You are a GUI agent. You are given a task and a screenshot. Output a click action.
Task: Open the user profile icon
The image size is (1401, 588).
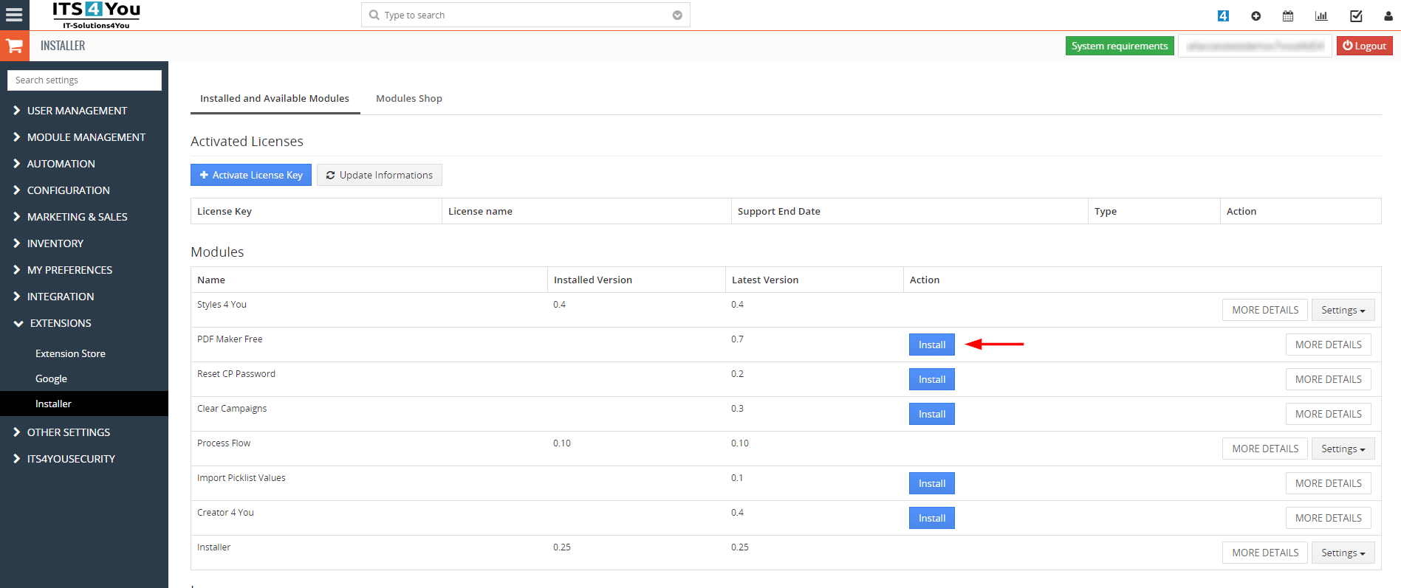point(1388,15)
